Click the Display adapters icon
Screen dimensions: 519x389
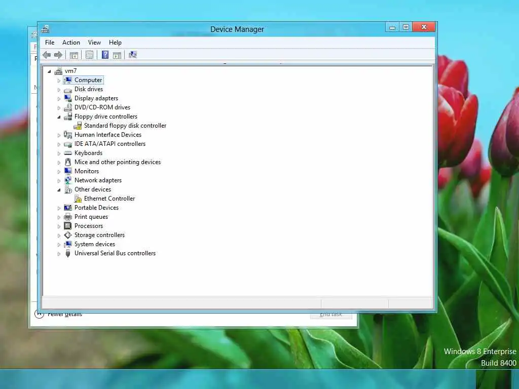[x=68, y=98]
